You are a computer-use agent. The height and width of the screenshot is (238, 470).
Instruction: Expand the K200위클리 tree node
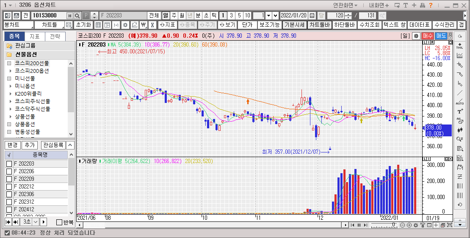(11, 94)
